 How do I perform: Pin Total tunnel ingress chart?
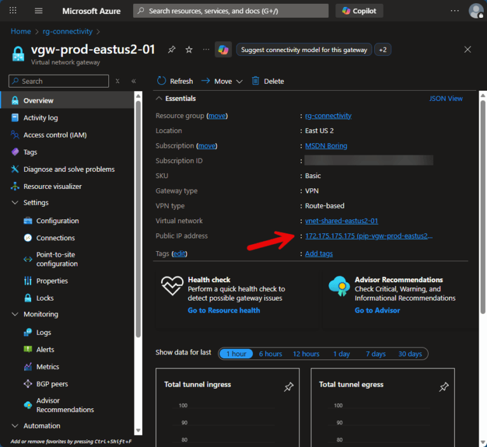(289, 387)
